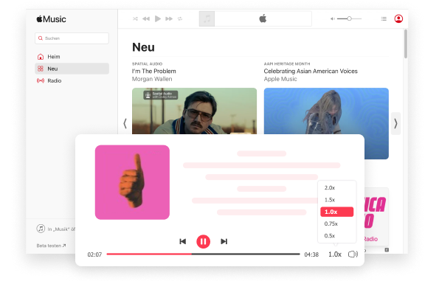The width and height of the screenshot is (439, 281).
Task: Skip to next track in popup player
Action: pos(224,241)
